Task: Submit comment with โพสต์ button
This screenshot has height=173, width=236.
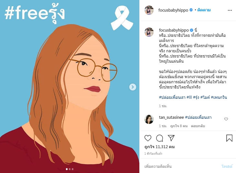Action: tap(227, 167)
